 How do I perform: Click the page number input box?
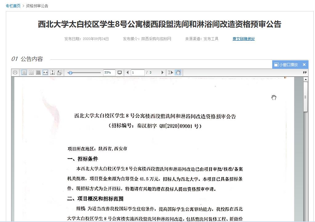138,73
